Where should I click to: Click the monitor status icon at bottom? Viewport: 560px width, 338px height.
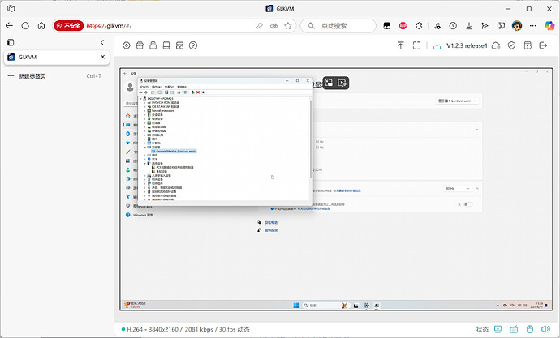click(x=498, y=330)
